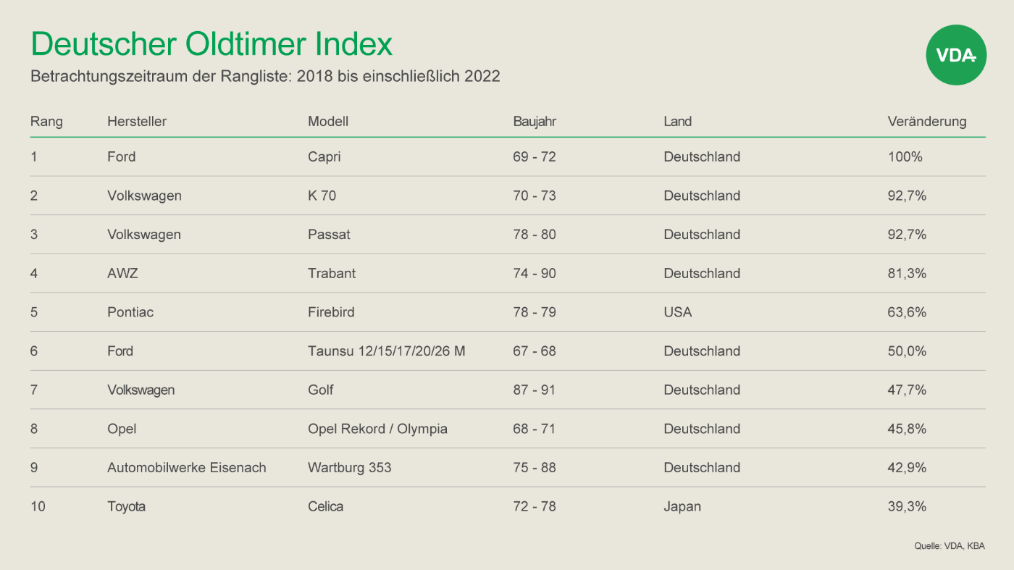
Task: Click 'Deutschland' in the Wartburg 353 row
Action: point(702,467)
